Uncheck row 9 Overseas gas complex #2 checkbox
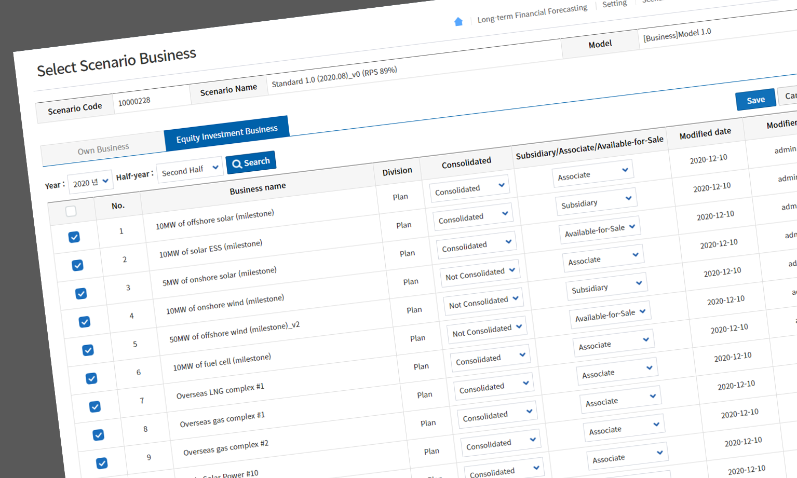 tap(102, 463)
